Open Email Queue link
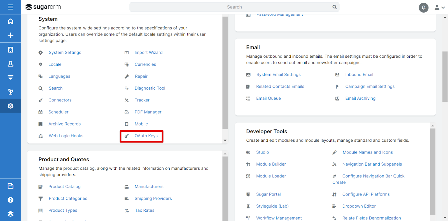This screenshot has height=221, width=448. 269,98
